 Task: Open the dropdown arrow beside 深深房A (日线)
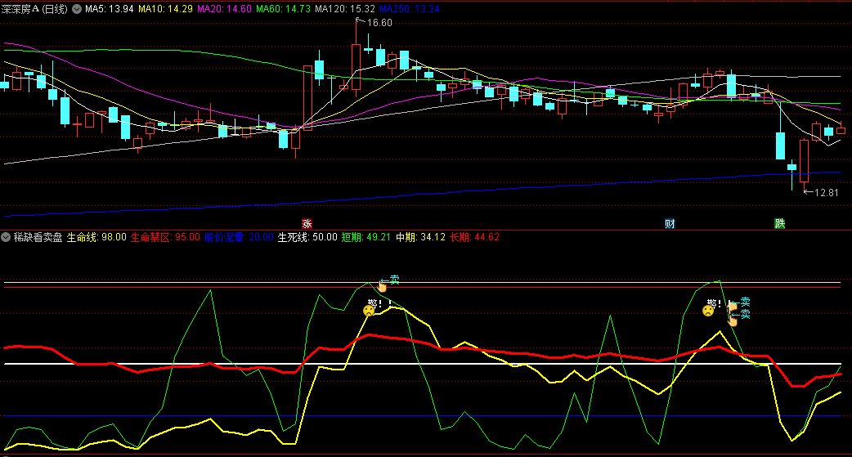[77, 9]
